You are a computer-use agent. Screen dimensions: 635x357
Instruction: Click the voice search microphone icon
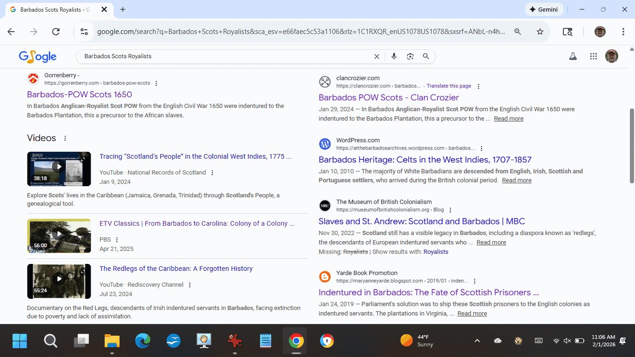(394, 56)
